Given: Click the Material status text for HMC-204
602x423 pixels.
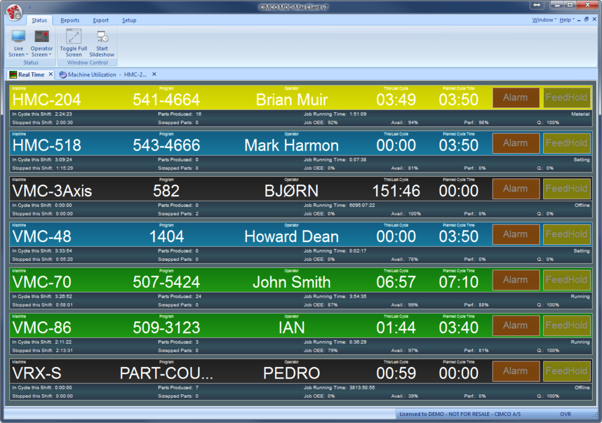Looking at the screenshot, I should pyautogui.click(x=580, y=114).
